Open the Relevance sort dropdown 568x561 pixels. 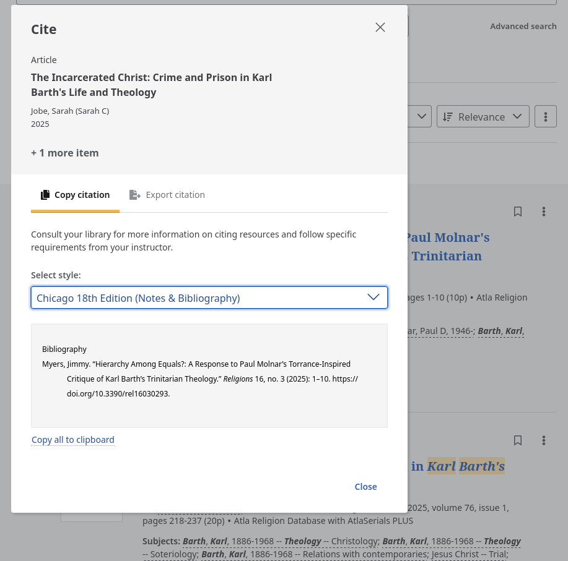click(x=483, y=116)
